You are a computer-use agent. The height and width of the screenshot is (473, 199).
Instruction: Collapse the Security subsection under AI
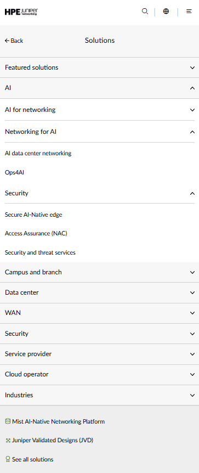pyautogui.click(x=192, y=193)
